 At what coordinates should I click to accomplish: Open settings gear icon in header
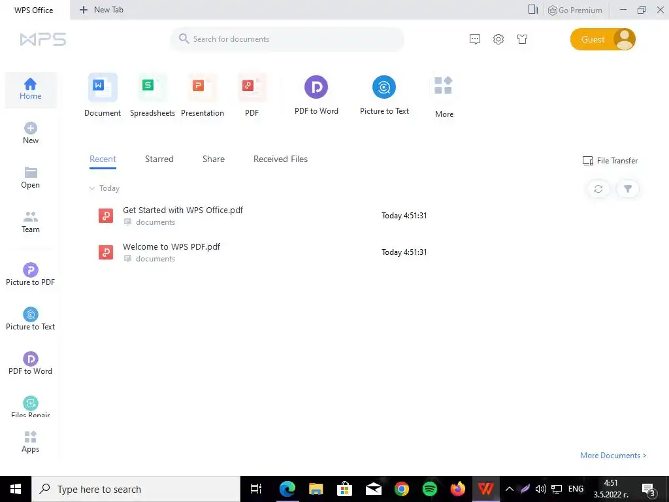pyautogui.click(x=498, y=39)
